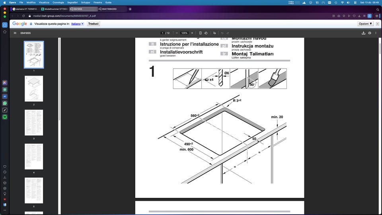Open the File menu
382x215 pixels.
(x=21, y=2)
